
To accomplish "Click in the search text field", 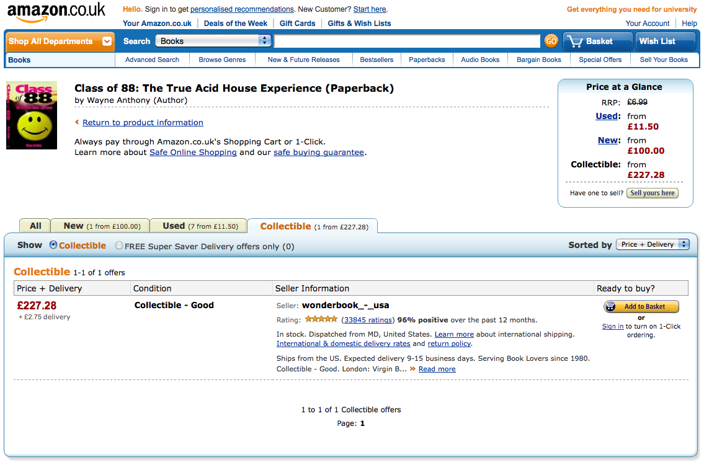I will pos(408,42).
